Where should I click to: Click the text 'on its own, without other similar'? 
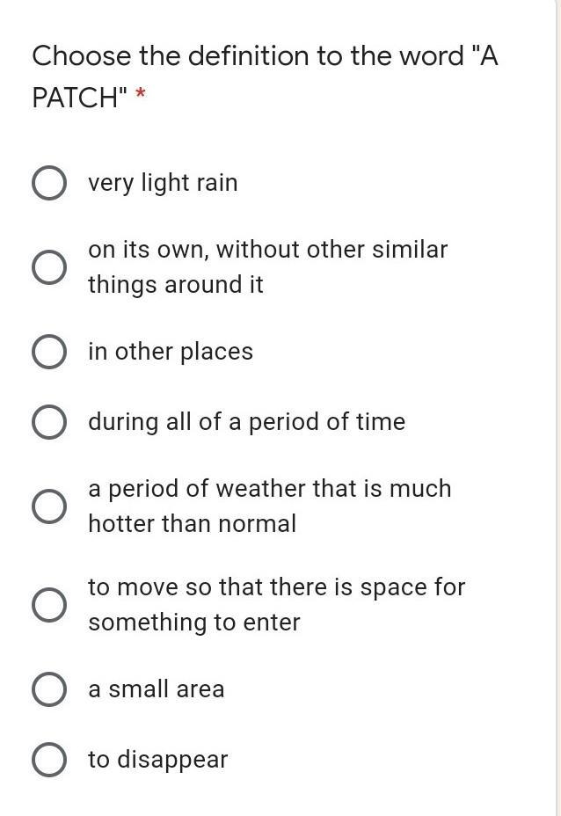[267, 250]
